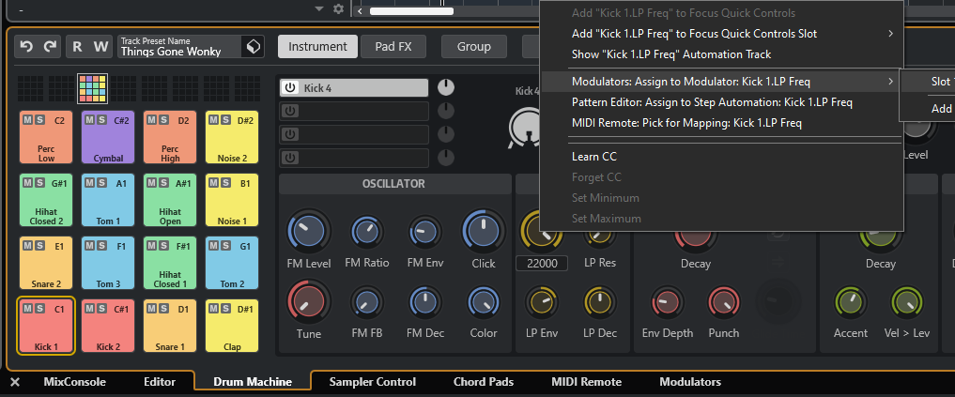The height and width of the screenshot is (397, 955).
Task: Adjust the Tune knob in Oscillator
Action: (307, 300)
